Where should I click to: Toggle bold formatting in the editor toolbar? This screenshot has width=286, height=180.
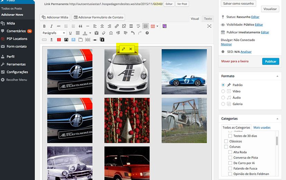click(44, 26)
